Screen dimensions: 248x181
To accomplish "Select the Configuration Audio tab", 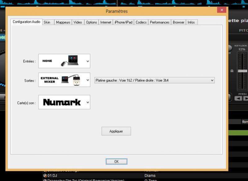I will (26, 22).
